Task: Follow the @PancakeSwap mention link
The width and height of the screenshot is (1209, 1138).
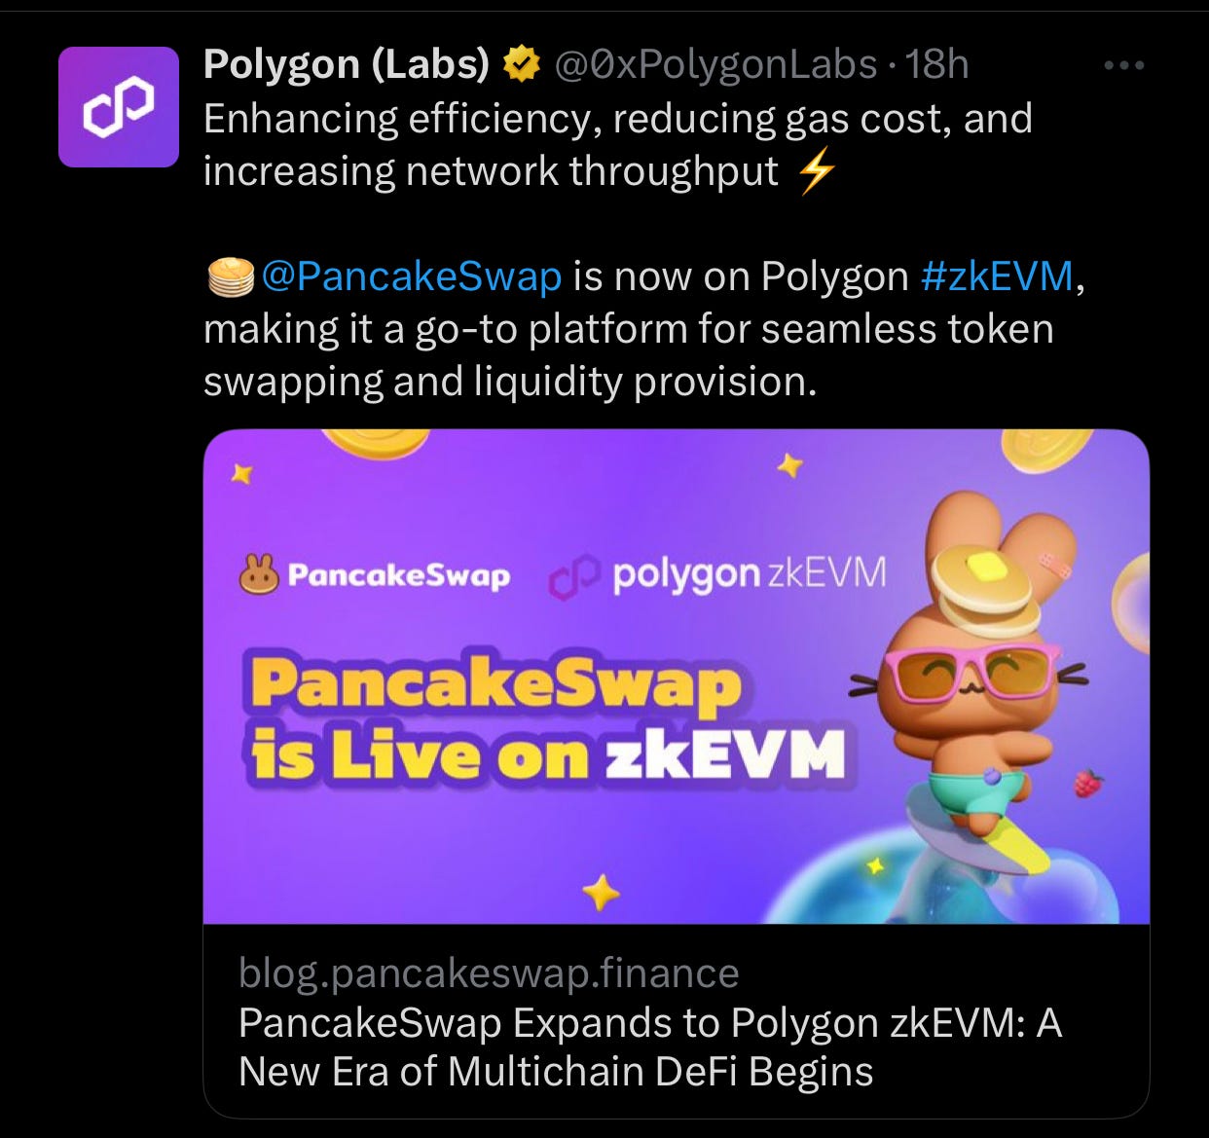Action: [x=412, y=276]
